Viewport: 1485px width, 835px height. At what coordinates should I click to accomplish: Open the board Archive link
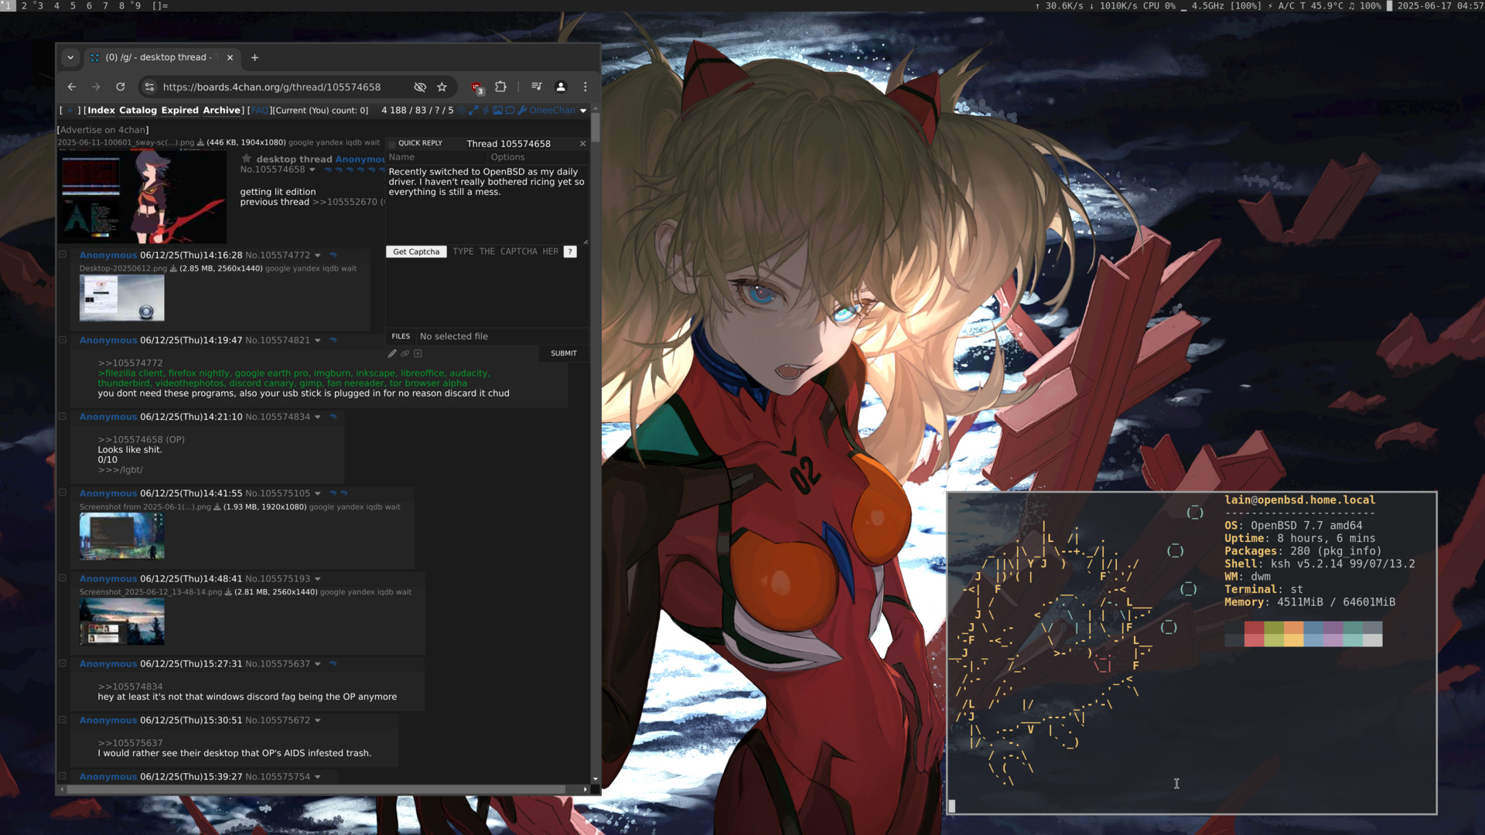click(x=221, y=111)
